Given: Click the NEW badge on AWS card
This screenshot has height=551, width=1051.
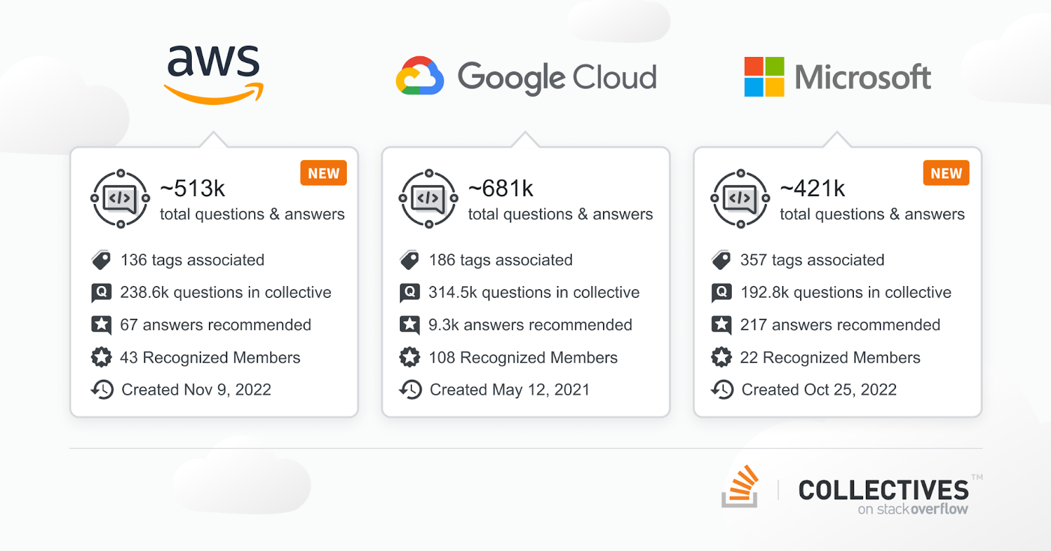Looking at the screenshot, I should (324, 173).
